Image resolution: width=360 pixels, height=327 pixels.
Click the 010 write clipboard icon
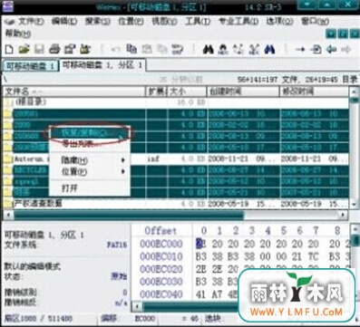pos(178,49)
